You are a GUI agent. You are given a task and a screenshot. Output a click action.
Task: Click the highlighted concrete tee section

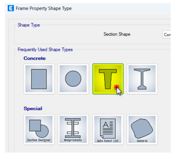point(108,79)
